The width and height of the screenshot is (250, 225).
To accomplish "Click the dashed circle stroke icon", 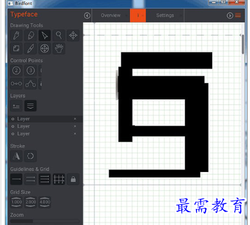I will 30,156.
